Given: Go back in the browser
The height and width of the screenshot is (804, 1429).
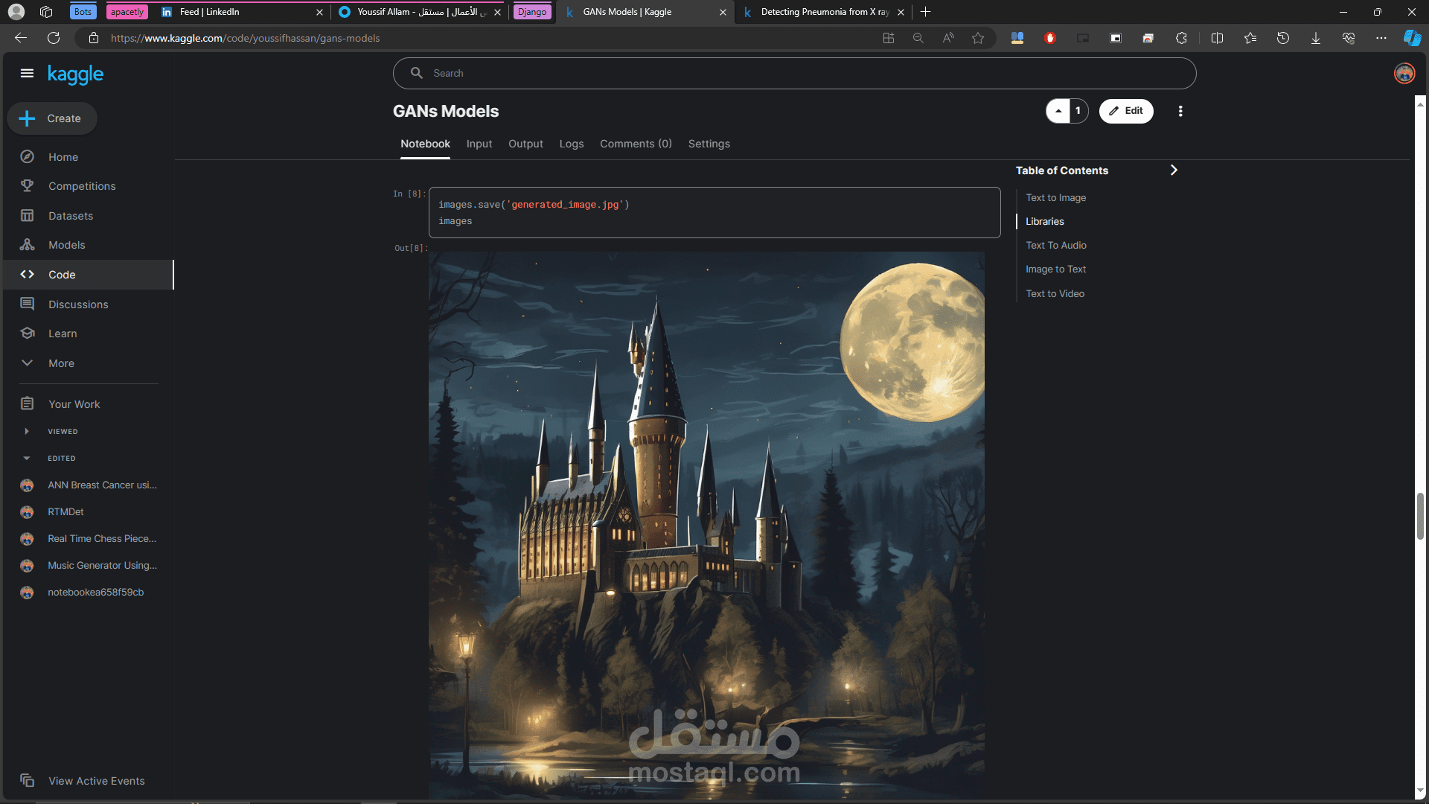Looking at the screenshot, I should pyautogui.click(x=21, y=38).
